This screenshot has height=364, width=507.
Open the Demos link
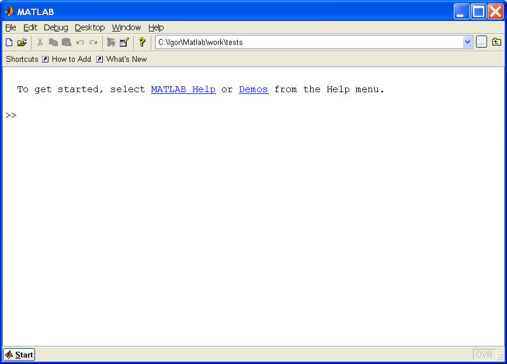coord(253,89)
